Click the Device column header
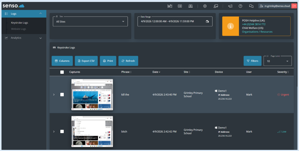 (219, 72)
